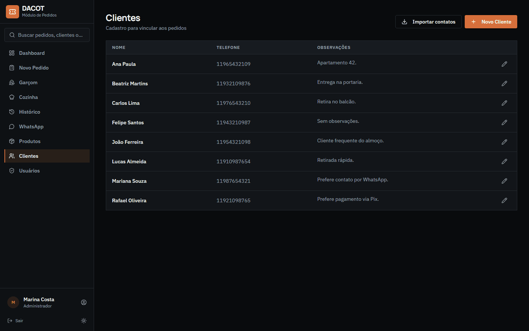Edit João Ferreira's client details
The image size is (529, 331).
pyautogui.click(x=504, y=142)
